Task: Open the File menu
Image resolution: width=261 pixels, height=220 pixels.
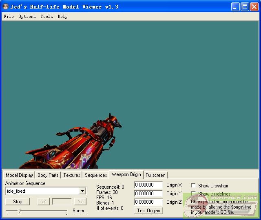Action: [9, 17]
